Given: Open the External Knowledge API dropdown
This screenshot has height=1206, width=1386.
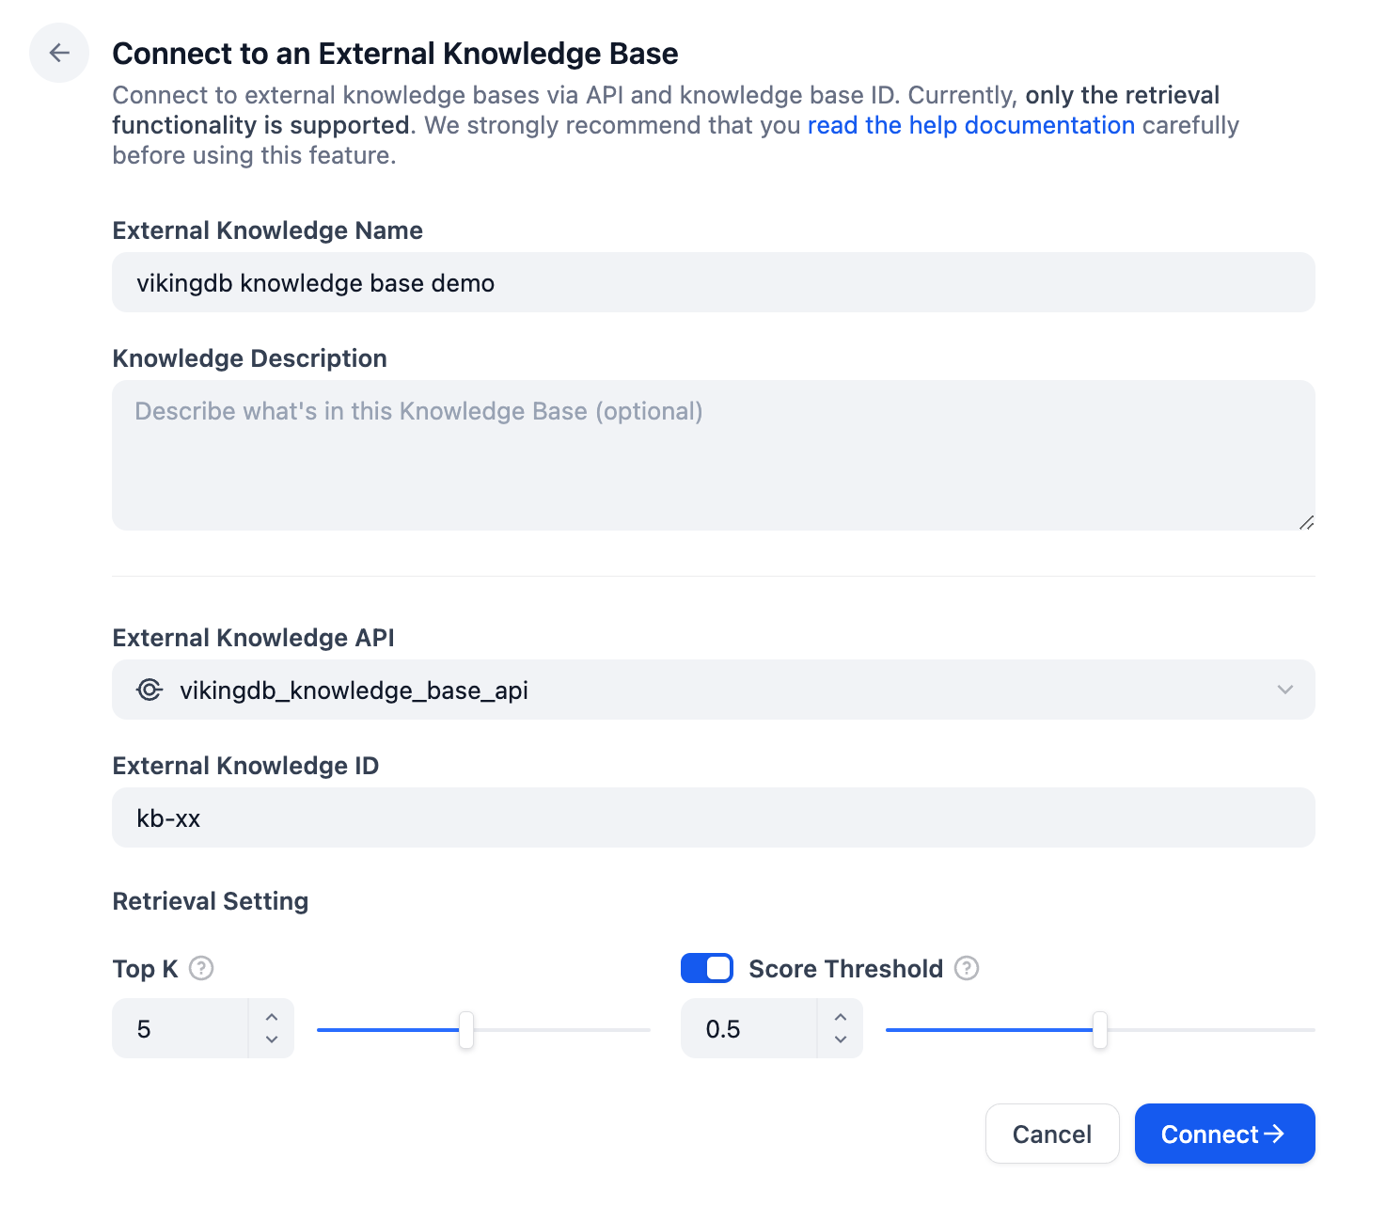Looking at the screenshot, I should click(714, 690).
